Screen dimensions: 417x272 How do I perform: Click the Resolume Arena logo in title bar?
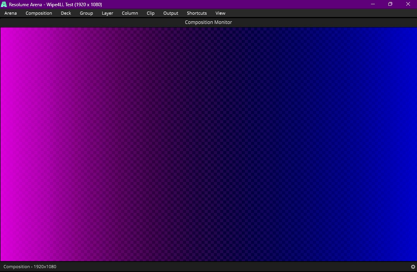point(4,4)
